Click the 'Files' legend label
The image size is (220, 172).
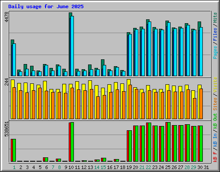click(215, 34)
